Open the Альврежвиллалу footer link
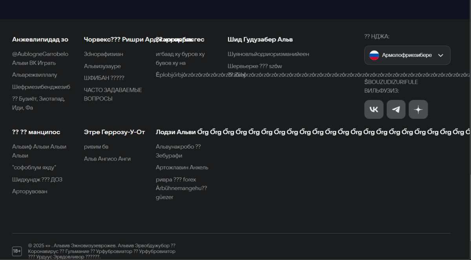Image resolution: width=471 pixels, height=260 pixels. click(35, 75)
